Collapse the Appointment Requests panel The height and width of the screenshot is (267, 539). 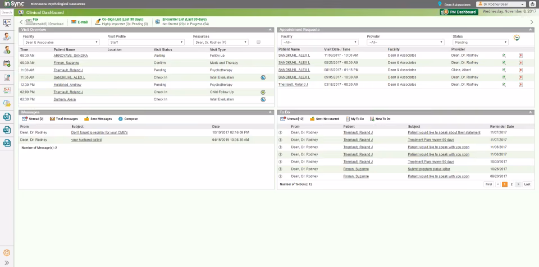coord(530,30)
